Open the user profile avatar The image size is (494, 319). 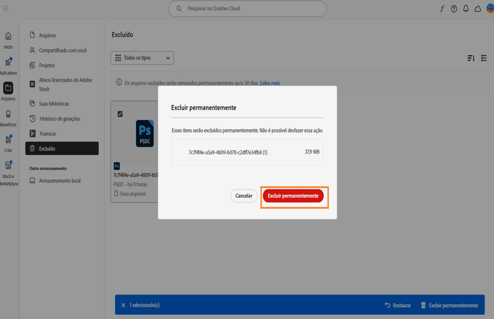(x=490, y=8)
